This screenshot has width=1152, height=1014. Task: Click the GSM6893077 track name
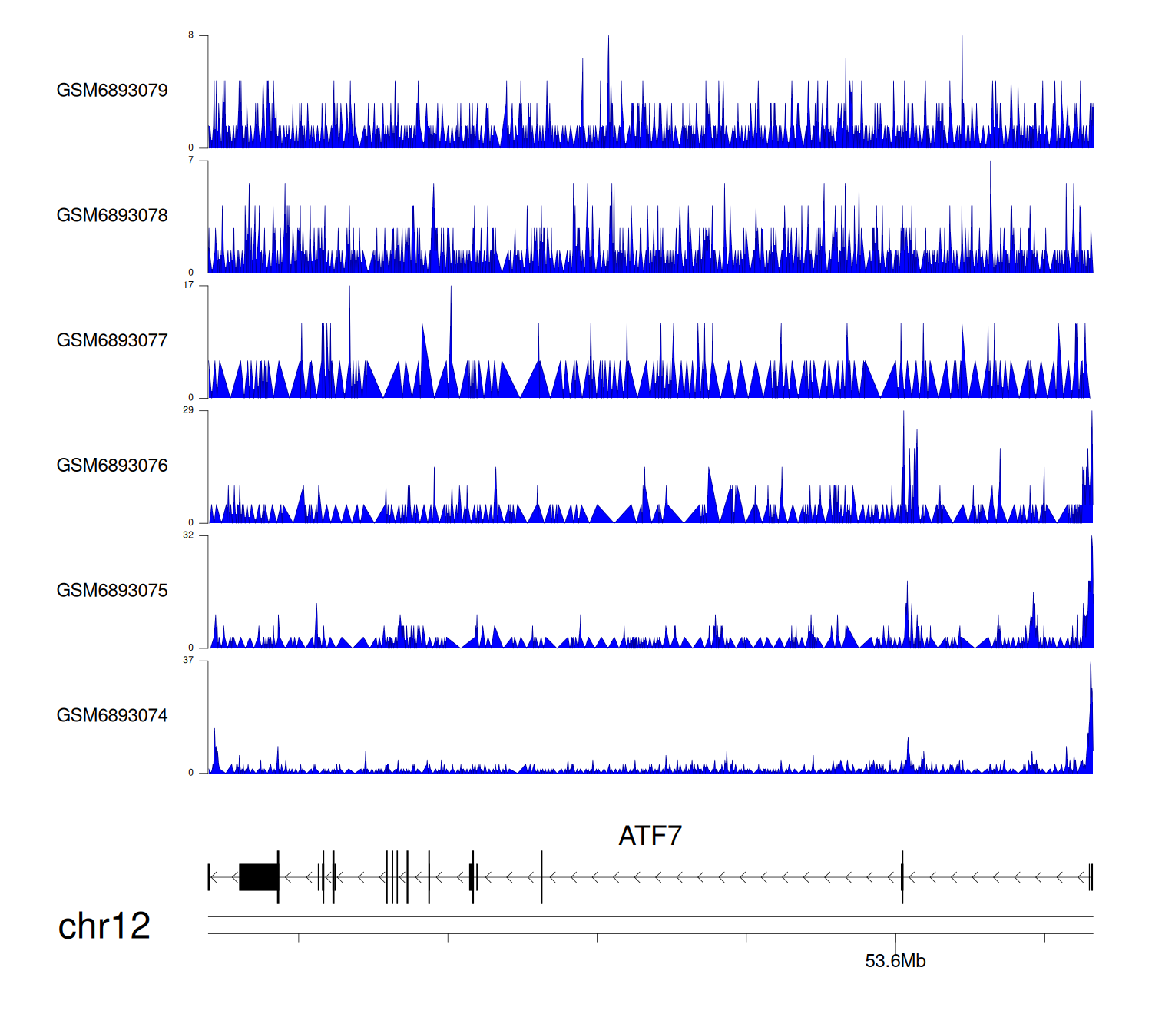(x=112, y=341)
